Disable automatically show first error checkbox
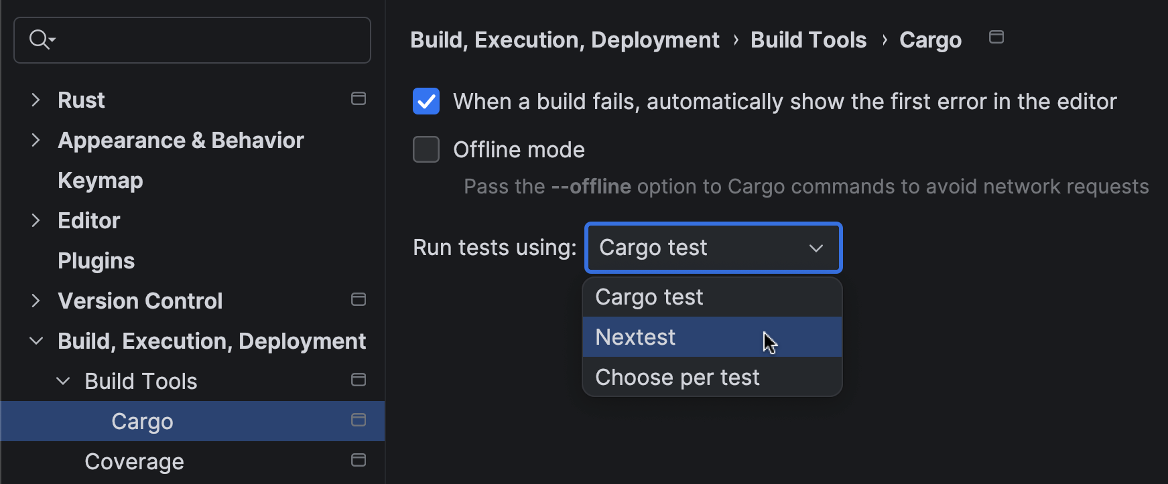The width and height of the screenshot is (1168, 484). (426, 102)
